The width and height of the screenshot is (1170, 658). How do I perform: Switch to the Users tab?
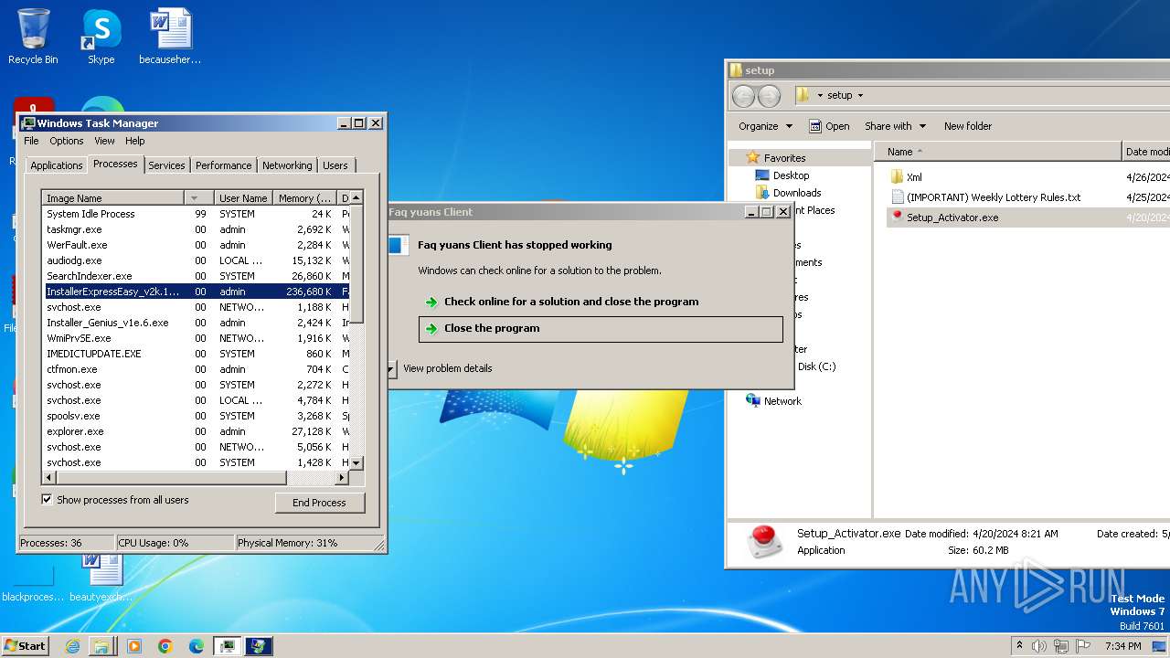335,165
